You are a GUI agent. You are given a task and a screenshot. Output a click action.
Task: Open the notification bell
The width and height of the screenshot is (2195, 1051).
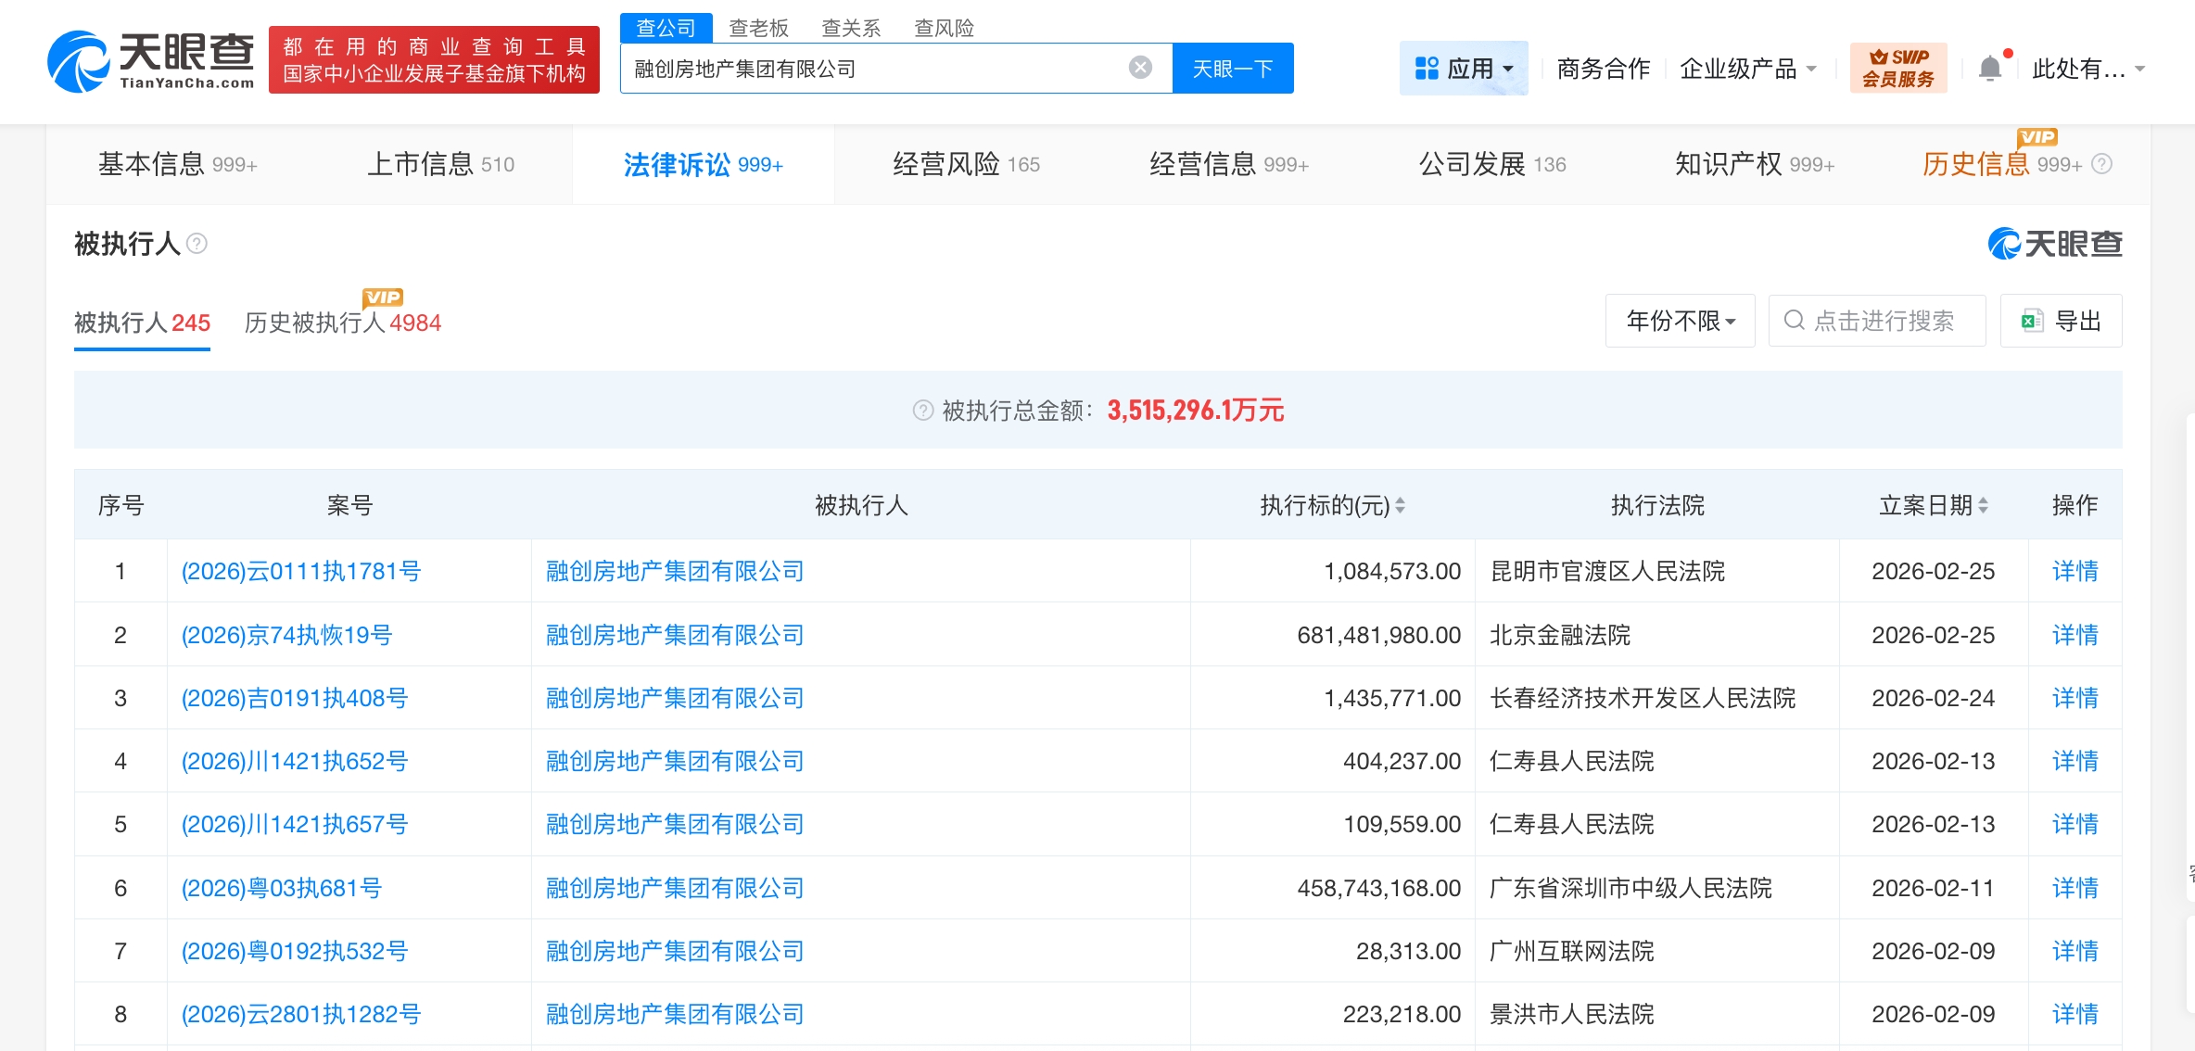pyautogui.click(x=1988, y=67)
